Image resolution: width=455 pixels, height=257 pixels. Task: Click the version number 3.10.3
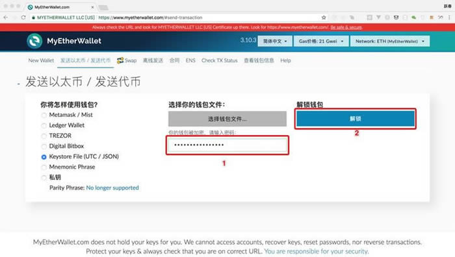click(x=248, y=40)
